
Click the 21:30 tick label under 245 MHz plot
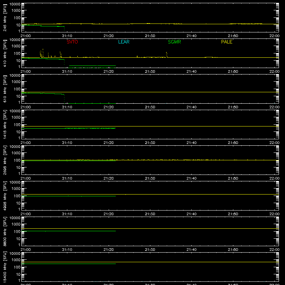coord(150,36)
